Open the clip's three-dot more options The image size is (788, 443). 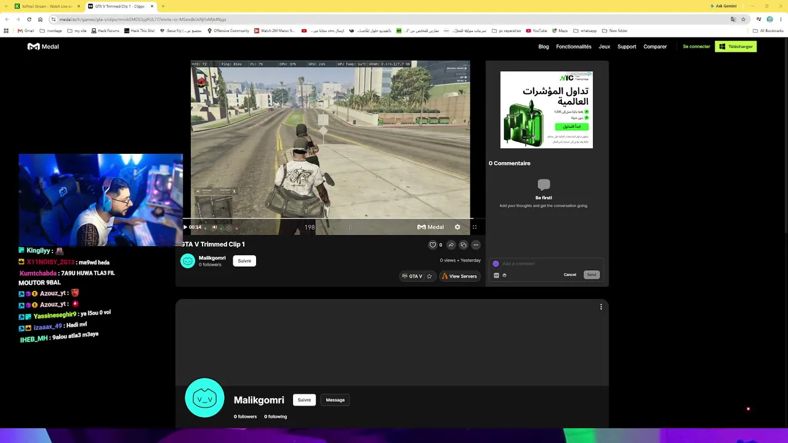point(476,245)
